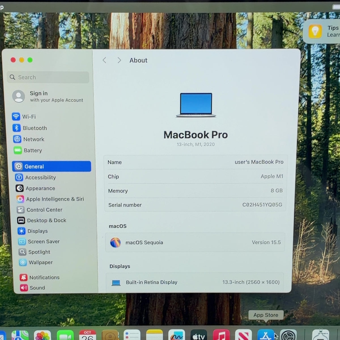Open Desktop & Dock settings
This screenshot has height=340, width=340.
[x=42, y=220]
